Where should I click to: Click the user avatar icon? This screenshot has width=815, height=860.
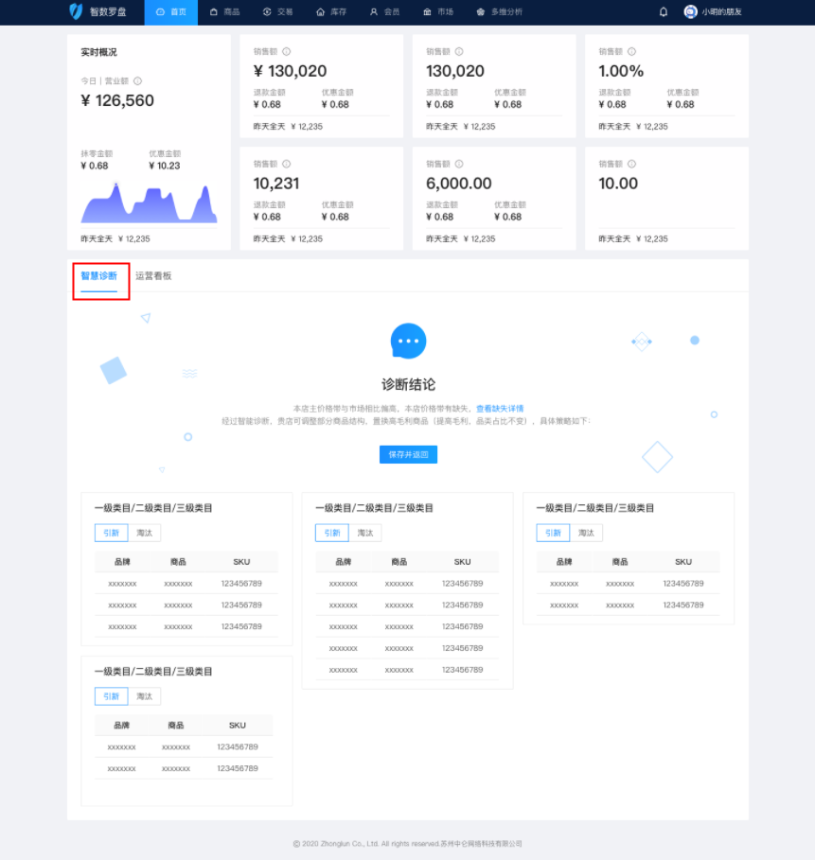pos(690,12)
